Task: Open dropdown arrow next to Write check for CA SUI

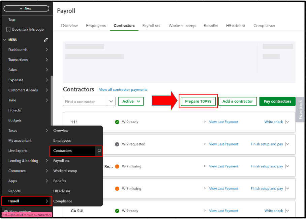Action: (288, 211)
